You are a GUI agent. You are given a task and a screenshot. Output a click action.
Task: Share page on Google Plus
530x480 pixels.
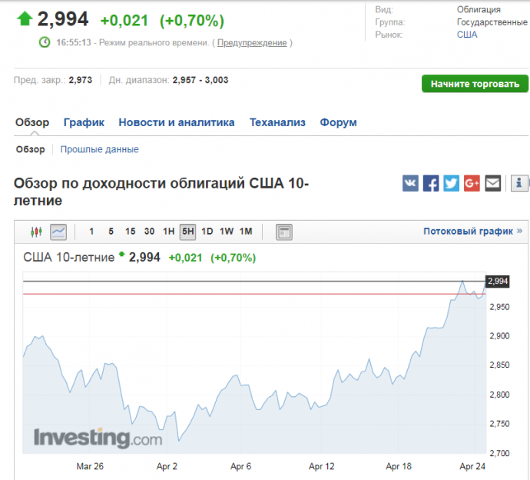coord(472,183)
